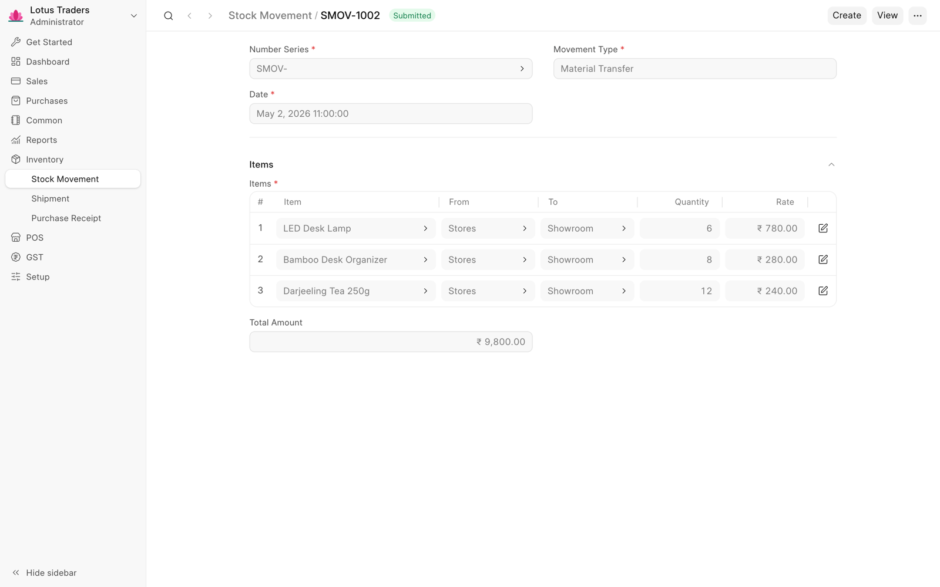Click the Create button
Viewport: 940px width, 587px height.
click(x=847, y=16)
